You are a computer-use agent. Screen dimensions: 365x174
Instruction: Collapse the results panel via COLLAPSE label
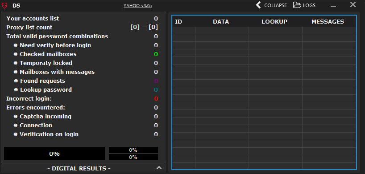(x=276, y=5)
